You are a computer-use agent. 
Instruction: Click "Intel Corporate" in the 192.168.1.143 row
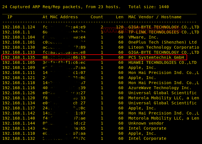coord(147,128)
